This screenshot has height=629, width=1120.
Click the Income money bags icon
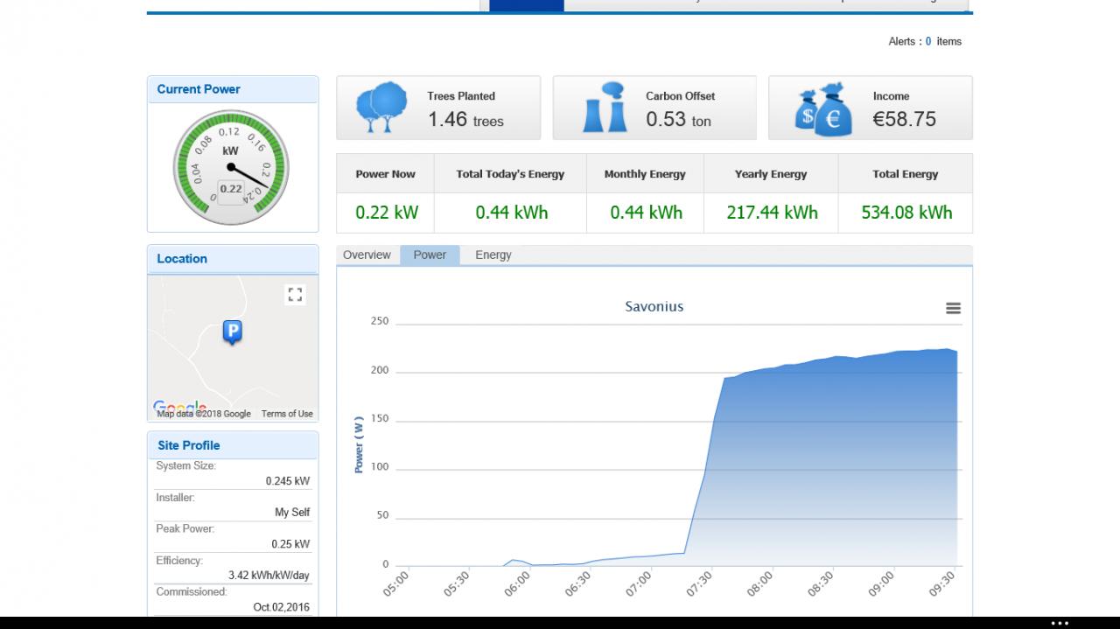tap(822, 109)
